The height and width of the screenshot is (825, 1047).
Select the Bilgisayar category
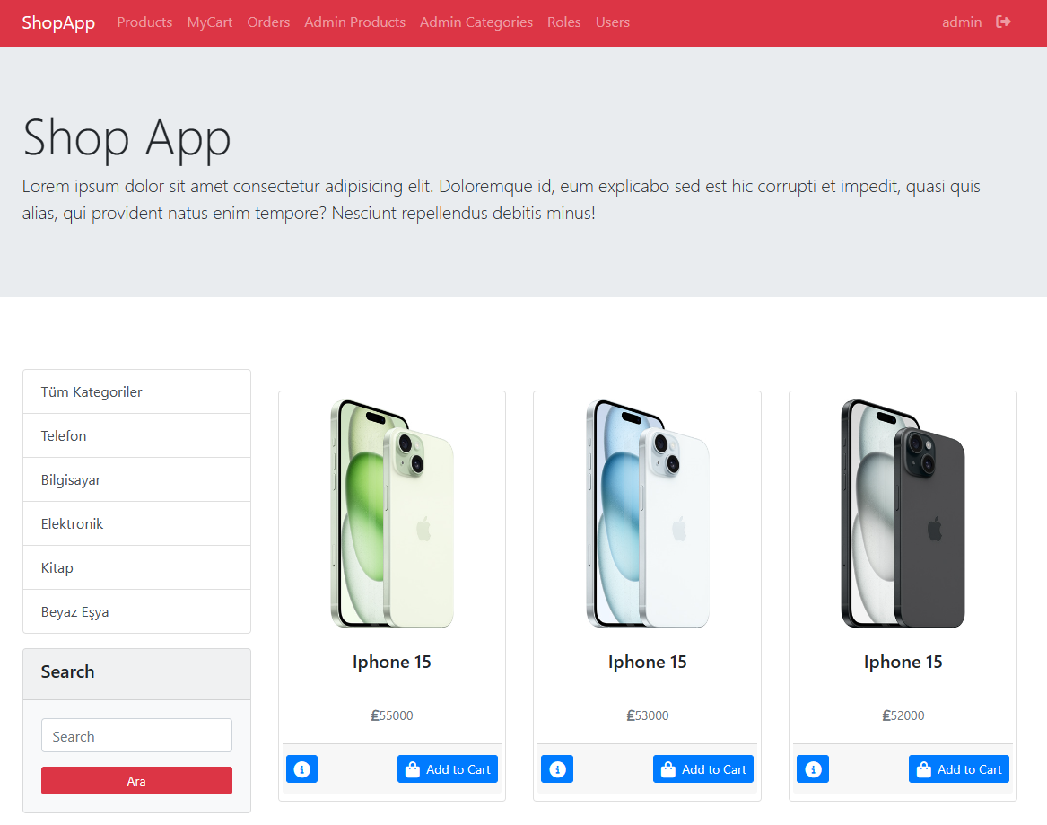[x=137, y=479]
